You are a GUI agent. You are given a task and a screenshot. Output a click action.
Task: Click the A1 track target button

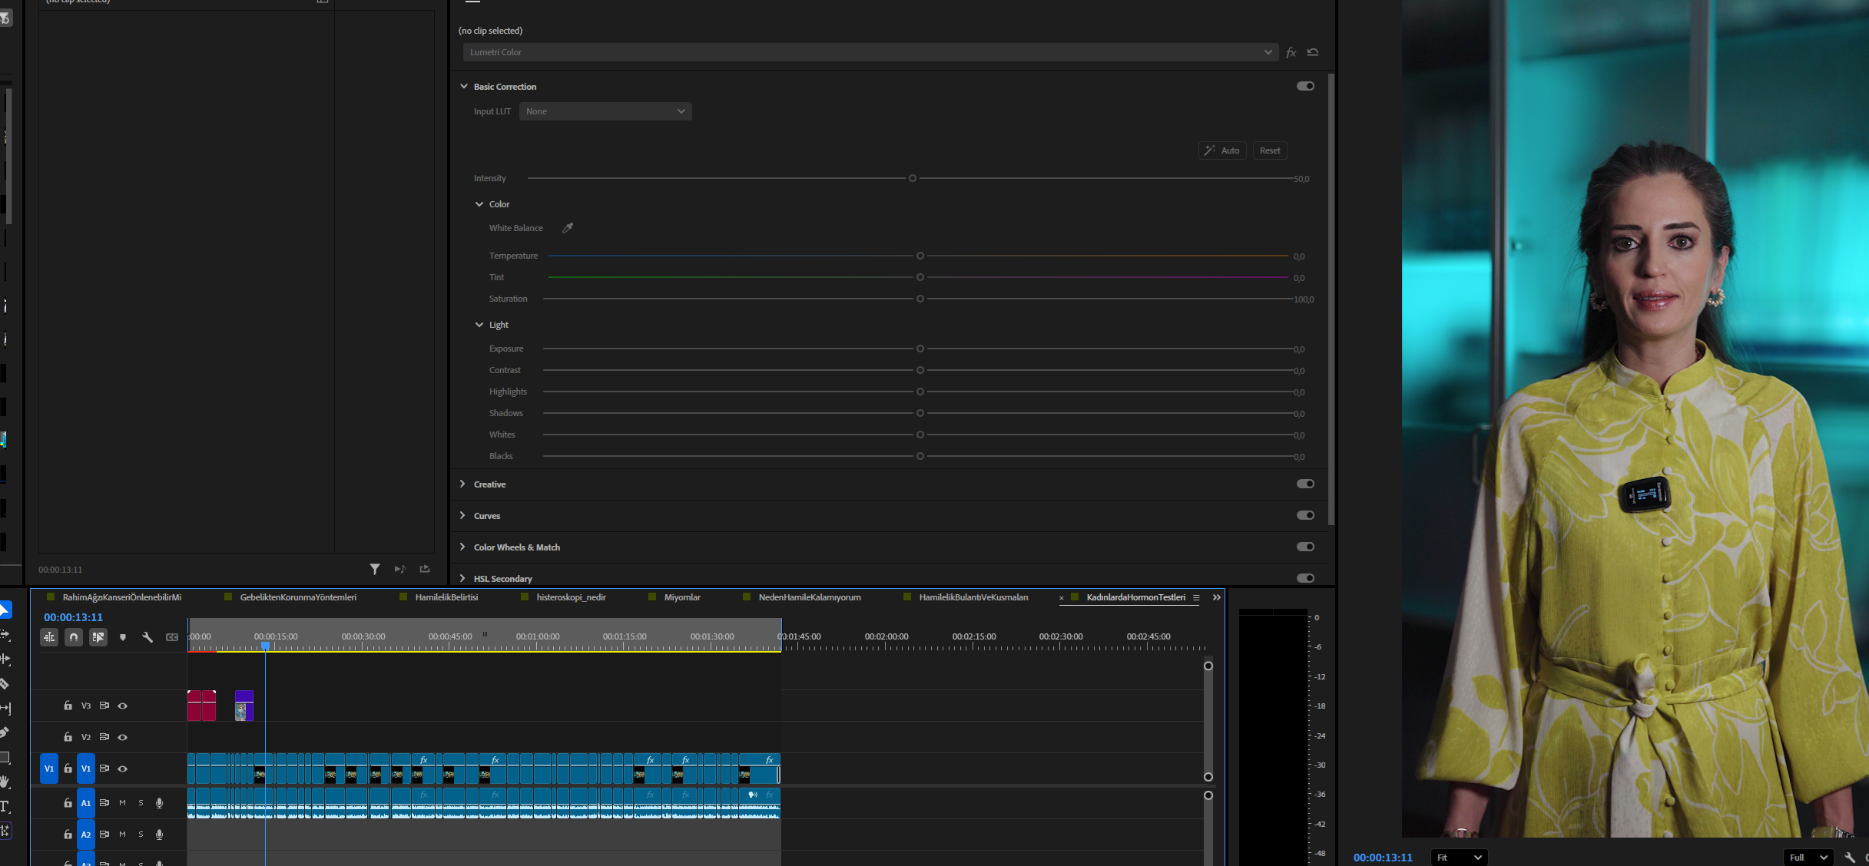[86, 803]
